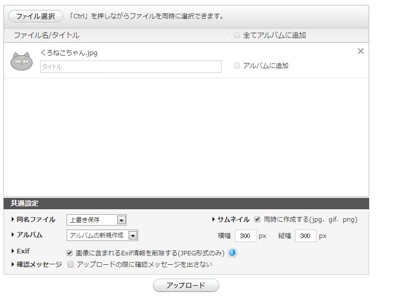
Task: Open the 上書き保存 dropdown
Action: (96, 220)
